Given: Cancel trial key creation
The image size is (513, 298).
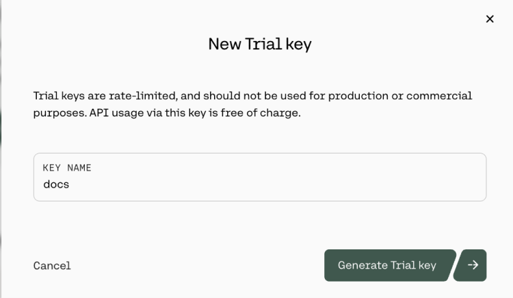Looking at the screenshot, I should (x=52, y=266).
